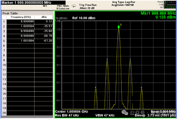Select the -66.79 amplitude cell
The image size is (182, 120).
(x=44, y=36)
